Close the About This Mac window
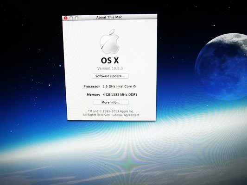The image size is (247, 185). tap(65, 18)
